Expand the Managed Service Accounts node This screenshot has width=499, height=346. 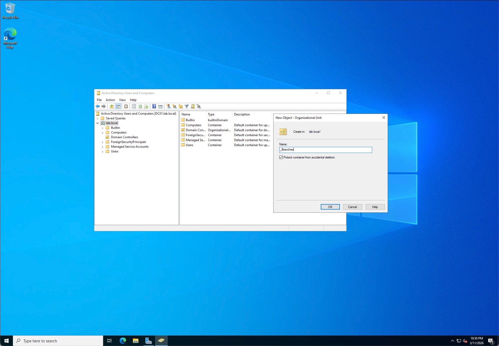[103, 147]
